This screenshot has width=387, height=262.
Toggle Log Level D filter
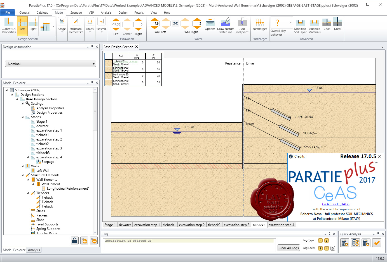pyautogui.click(x=333, y=248)
